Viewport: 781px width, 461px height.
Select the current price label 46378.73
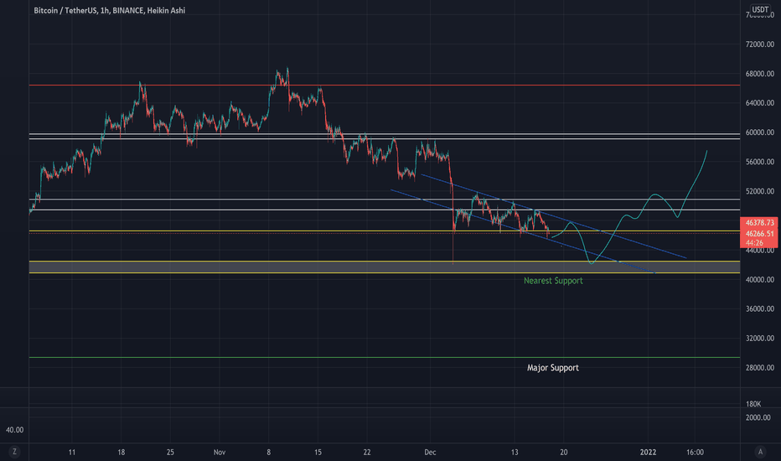(759, 223)
